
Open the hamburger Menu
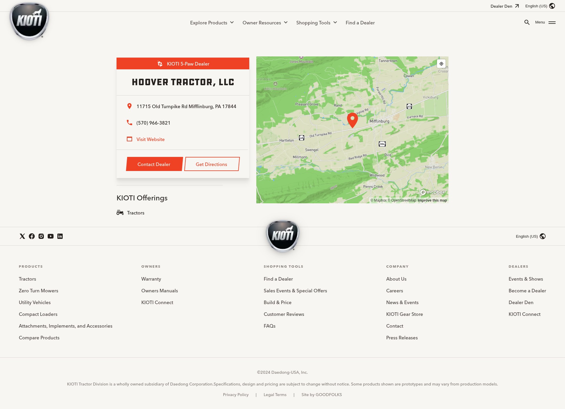[x=545, y=22]
